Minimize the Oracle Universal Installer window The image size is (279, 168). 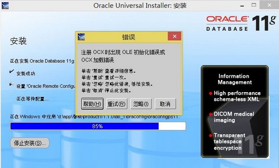pyautogui.click(x=242, y=6)
